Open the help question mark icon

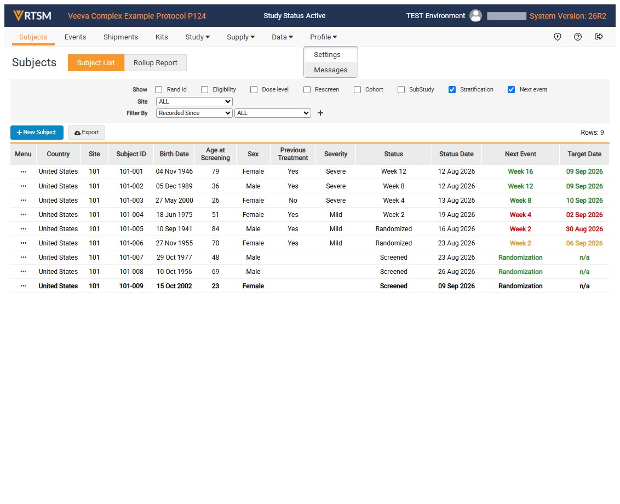tap(578, 37)
